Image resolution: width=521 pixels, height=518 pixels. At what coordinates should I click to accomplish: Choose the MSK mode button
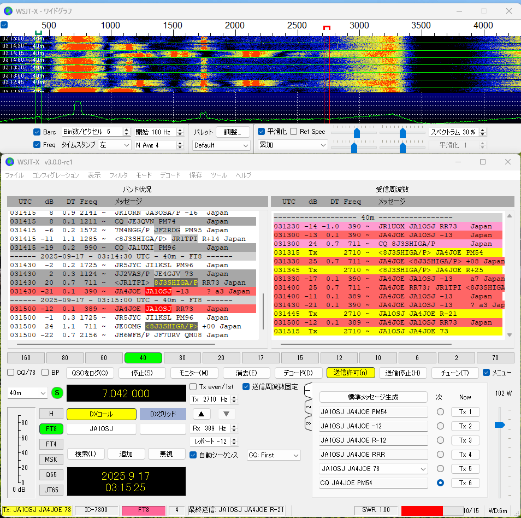tap(51, 459)
